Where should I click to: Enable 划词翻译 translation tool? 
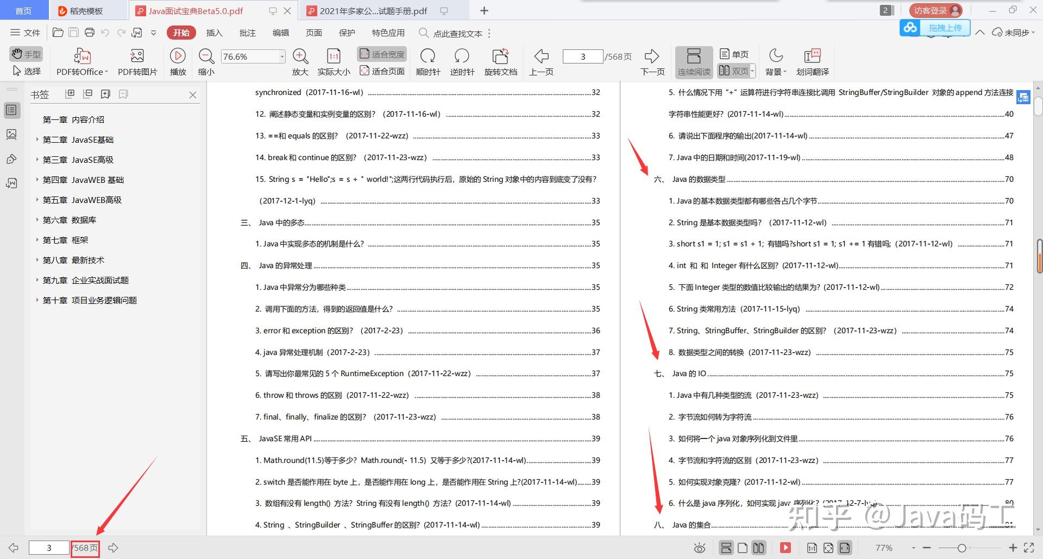pyautogui.click(x=812, y=61)
